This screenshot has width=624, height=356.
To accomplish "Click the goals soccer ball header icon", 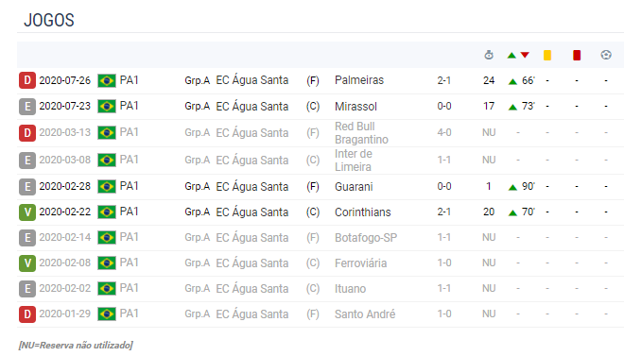I will point(606,55).
